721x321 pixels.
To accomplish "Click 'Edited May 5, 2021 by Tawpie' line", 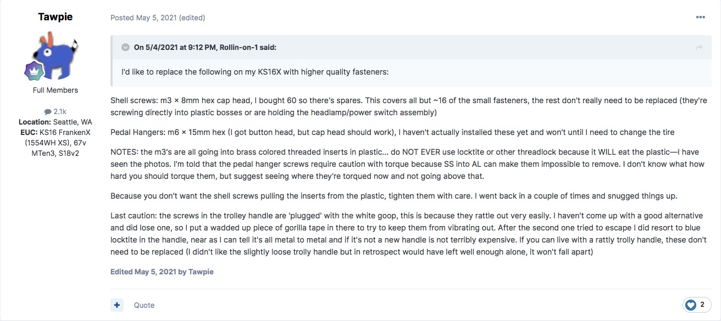I will 162,272.
